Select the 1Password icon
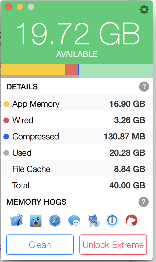 click(x=112, y=221)
